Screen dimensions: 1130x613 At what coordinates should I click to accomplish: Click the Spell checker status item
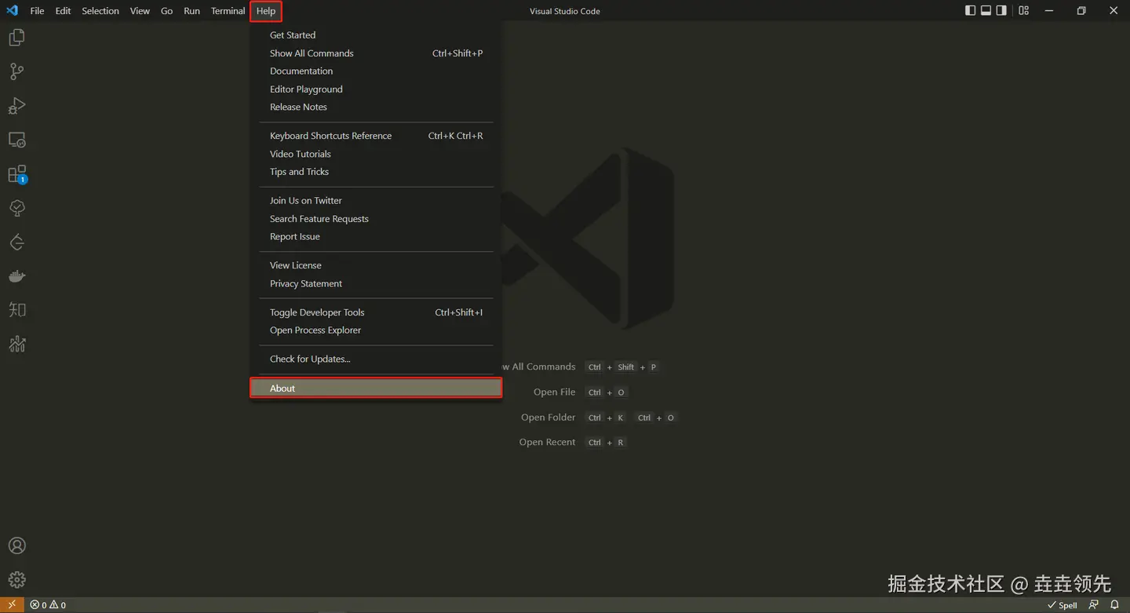click(1063, 605)
